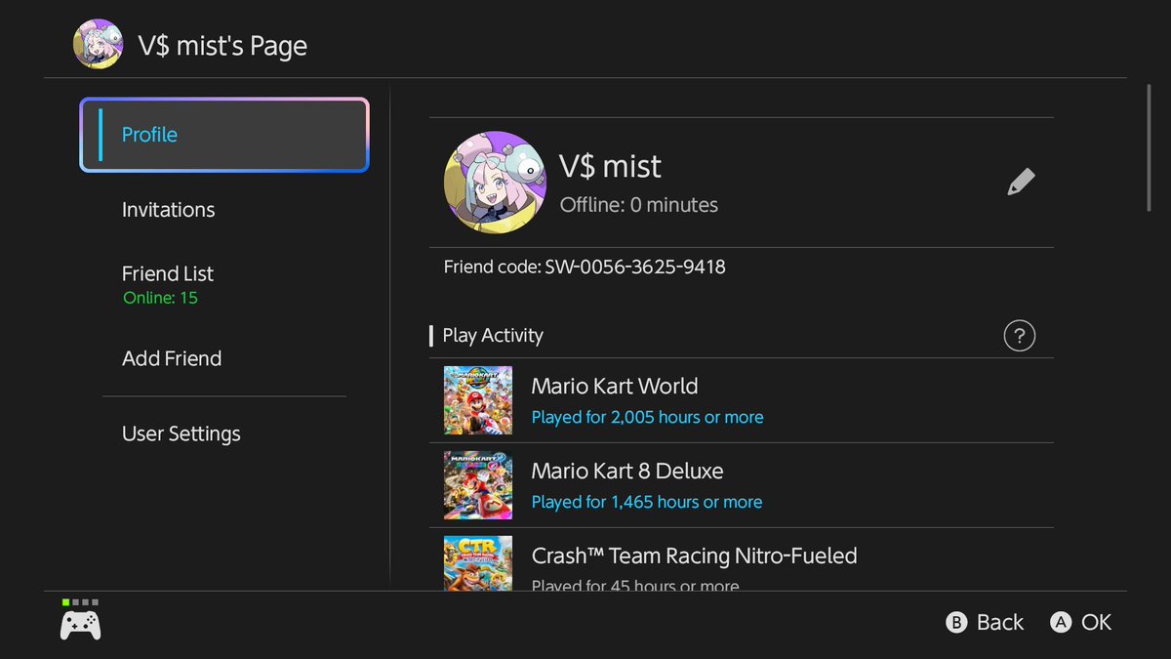Open the Invitations menu item
This screenshot has width=1171, height=659.
(168, 210)
